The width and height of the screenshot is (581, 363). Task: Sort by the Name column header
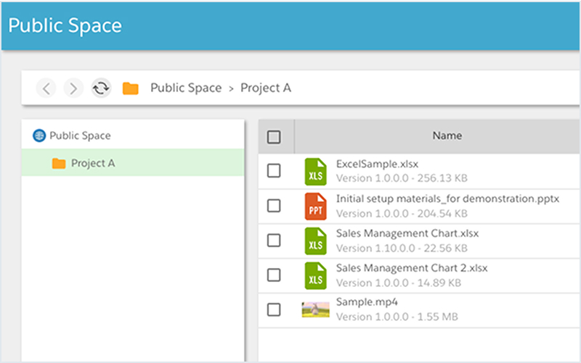coord(447,135)
